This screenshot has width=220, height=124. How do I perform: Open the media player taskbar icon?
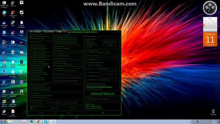(17, 122)
